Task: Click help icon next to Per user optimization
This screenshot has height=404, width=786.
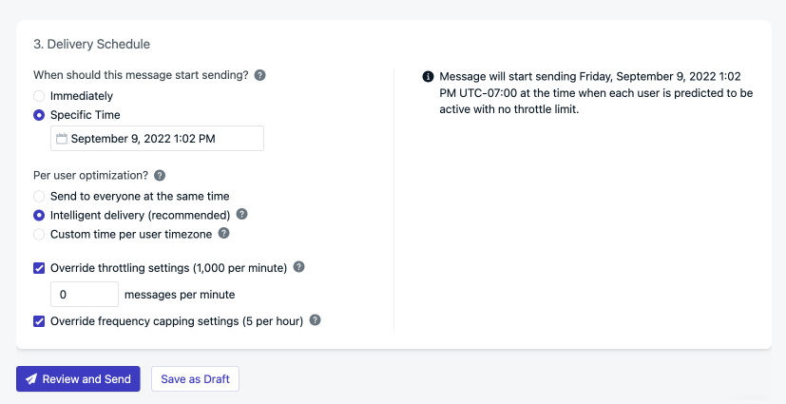Action: coord(160,175)
